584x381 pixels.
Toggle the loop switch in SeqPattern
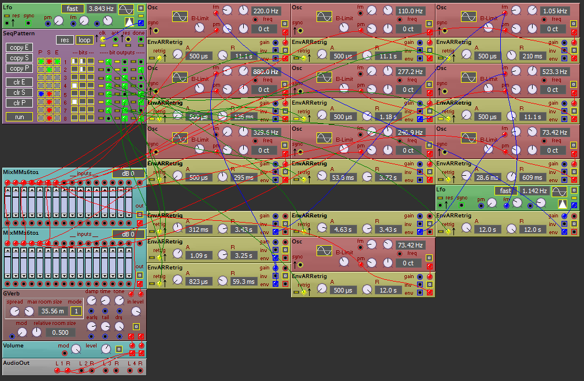[x=84, y=40]
